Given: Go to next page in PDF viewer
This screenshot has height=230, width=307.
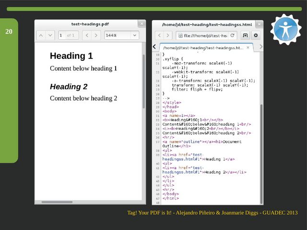Looking at the screenshot, I should coord(50,35).
